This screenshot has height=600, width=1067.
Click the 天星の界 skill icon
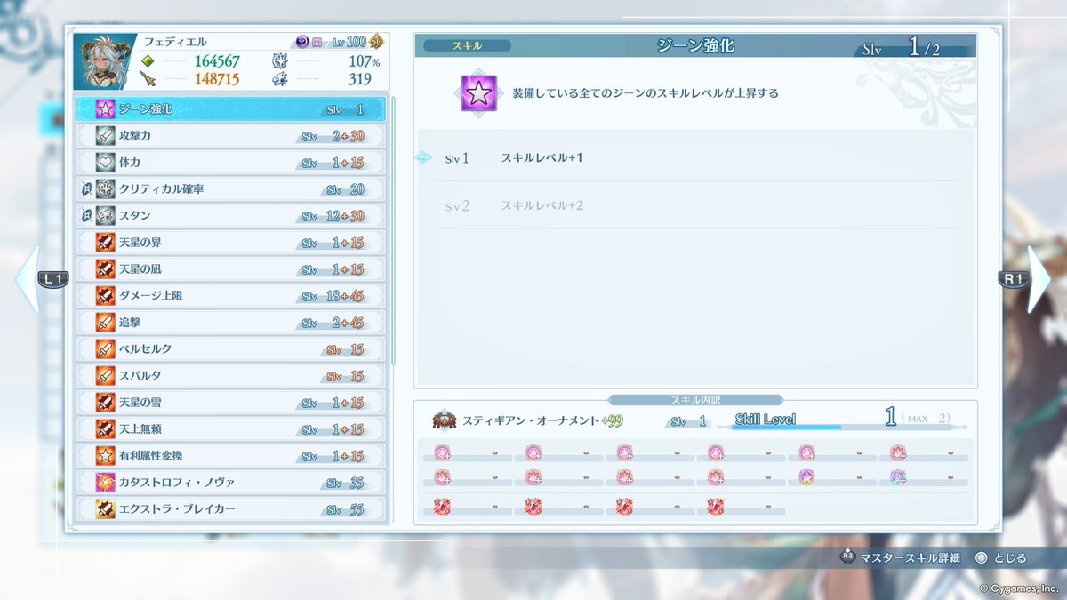click(106, 243)
